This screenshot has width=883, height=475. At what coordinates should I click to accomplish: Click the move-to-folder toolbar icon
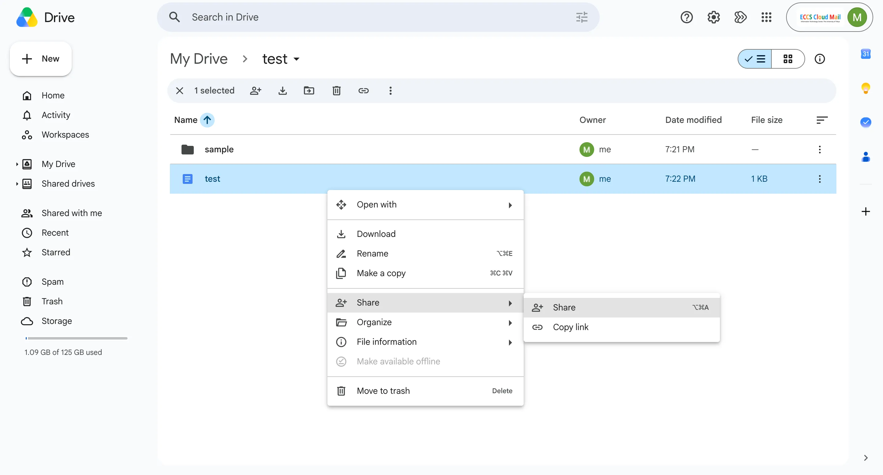coord(309,90)
